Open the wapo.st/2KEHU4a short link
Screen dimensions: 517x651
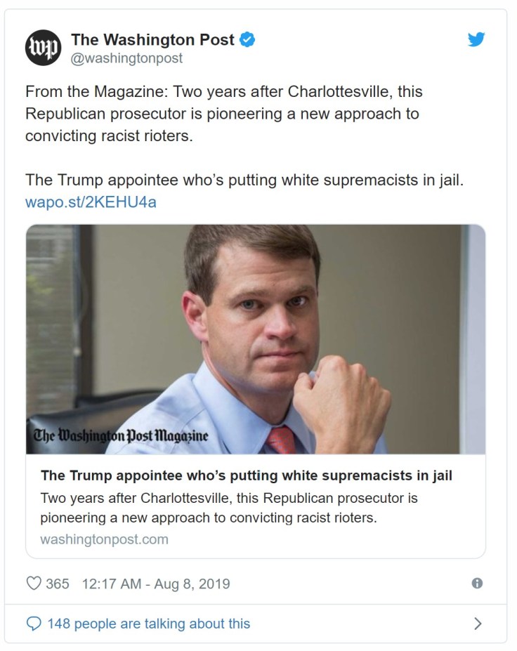coord(91,202)
